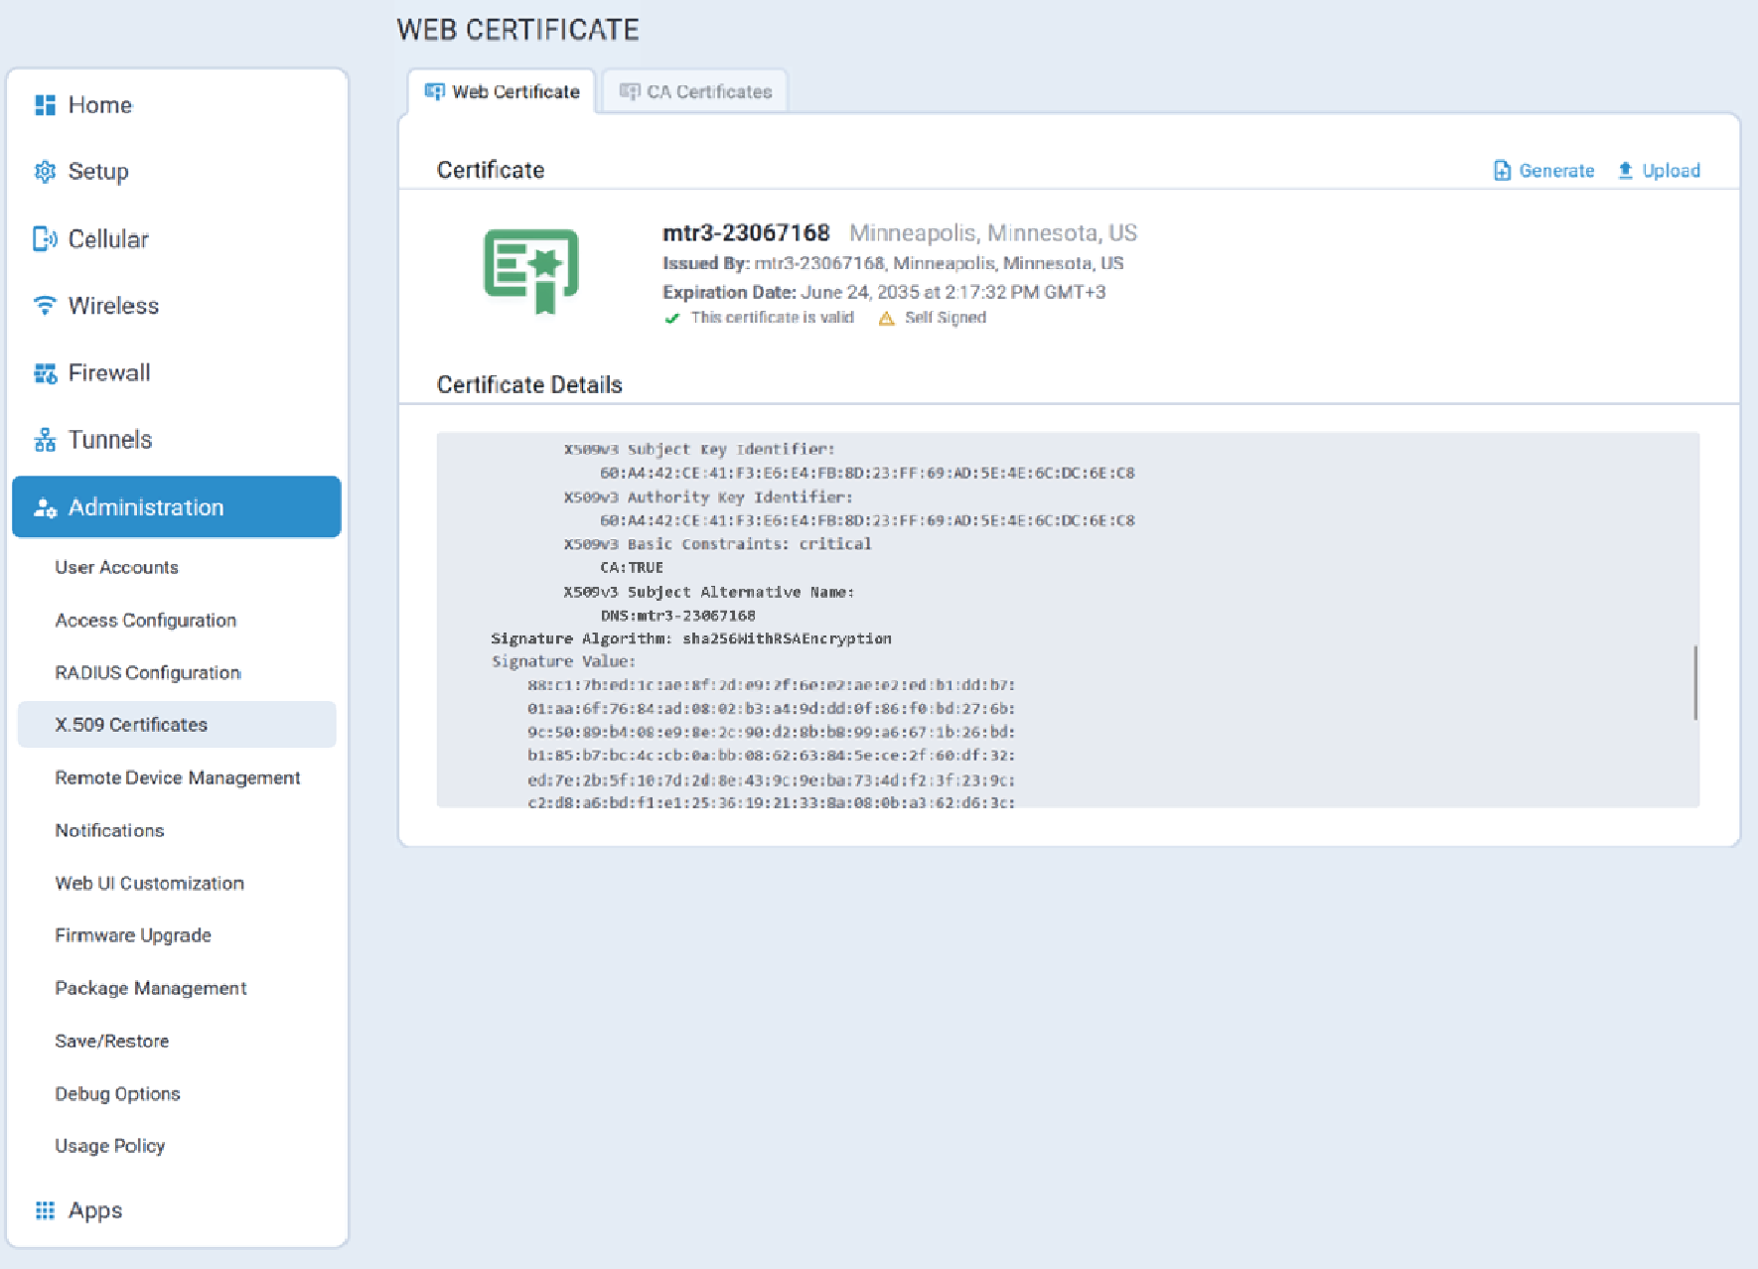
Task: Click the Home dashboard icon
Action: coord(45,105)
